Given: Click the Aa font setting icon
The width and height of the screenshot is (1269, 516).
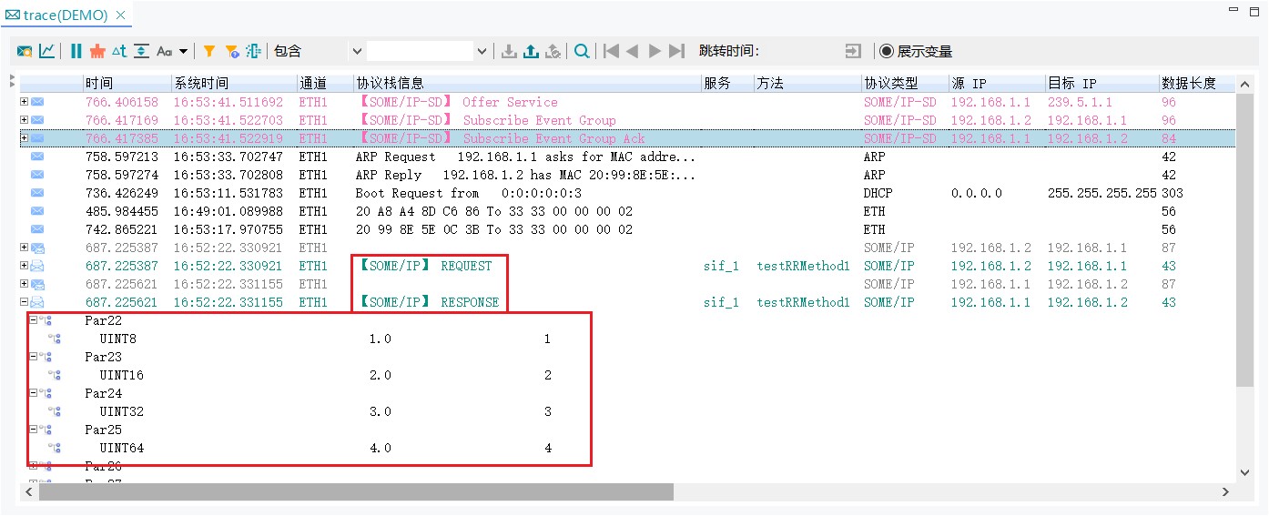Looking at the screenshot, I should pyautogui.click(x=165, y=52).
